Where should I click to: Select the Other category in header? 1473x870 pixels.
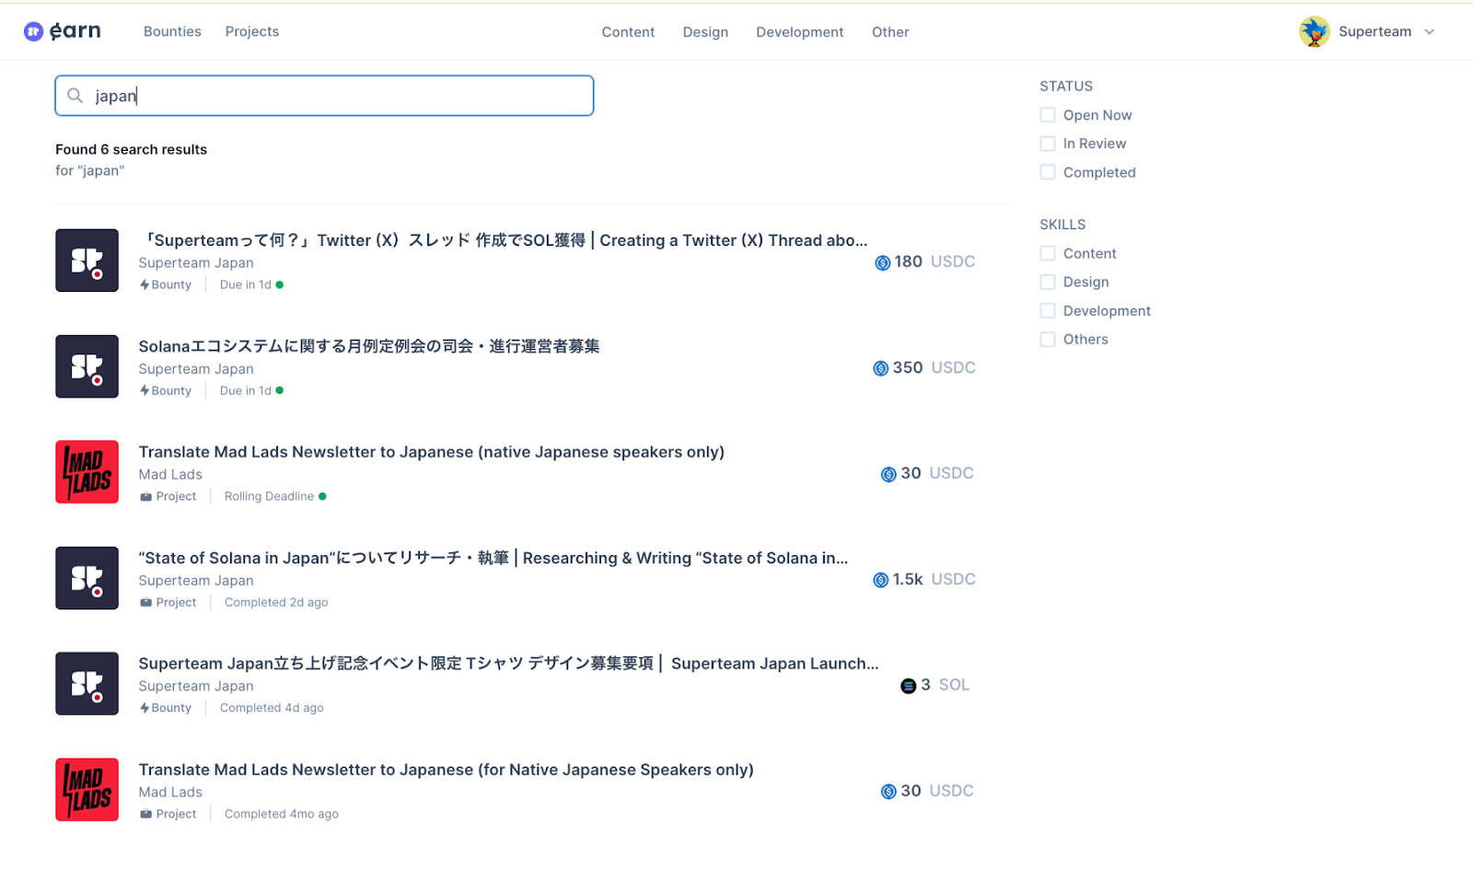[890, 32]
